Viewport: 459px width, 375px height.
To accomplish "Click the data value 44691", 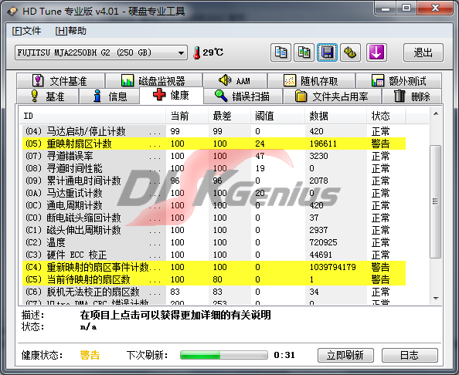I will click(321, 255).
